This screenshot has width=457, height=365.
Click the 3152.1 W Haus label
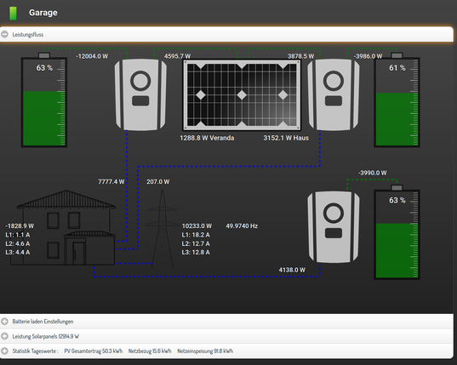click(x=286, y=138)
